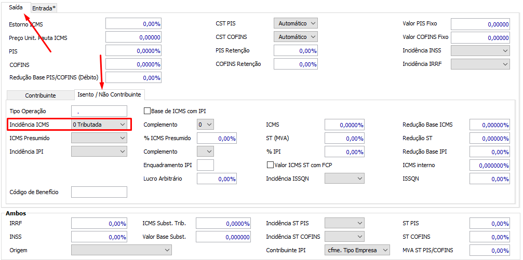Expand the Origem dropdown
This screenshot has height=260, width=523.
tap(121, 250)
